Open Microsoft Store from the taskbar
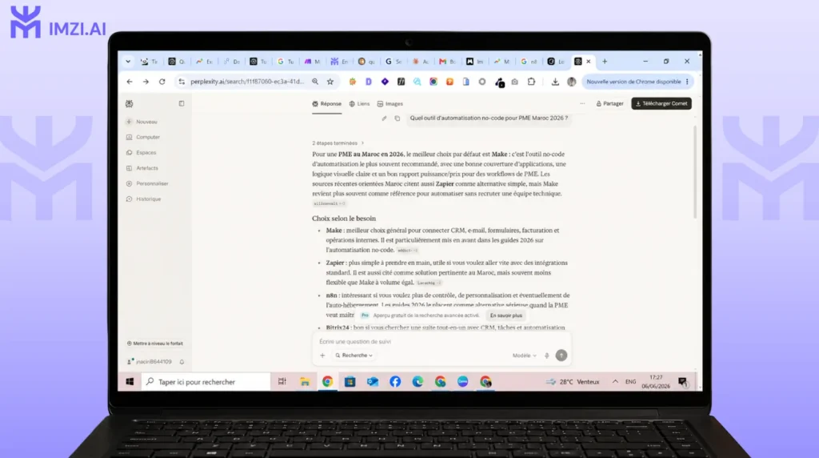This screenshot has height=458, width=819. (350, 382)
